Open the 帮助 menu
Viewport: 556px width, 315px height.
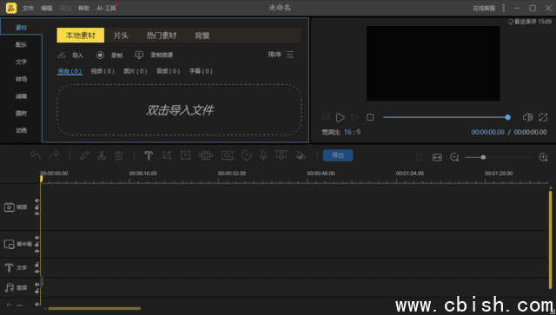click(x=83, y=8)
